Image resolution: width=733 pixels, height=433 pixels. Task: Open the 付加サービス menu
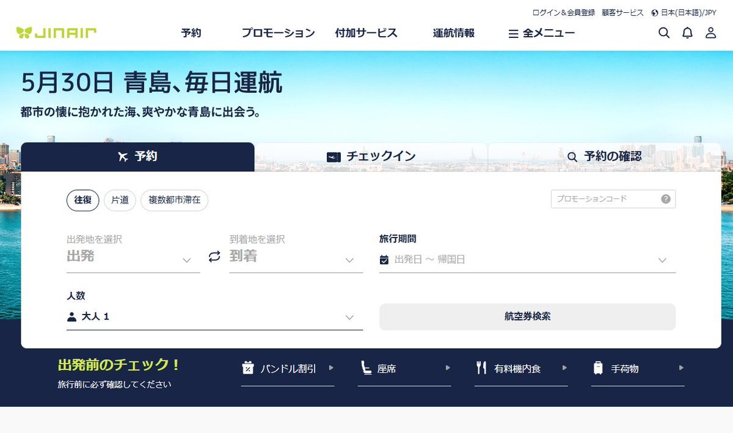(366, 33)
